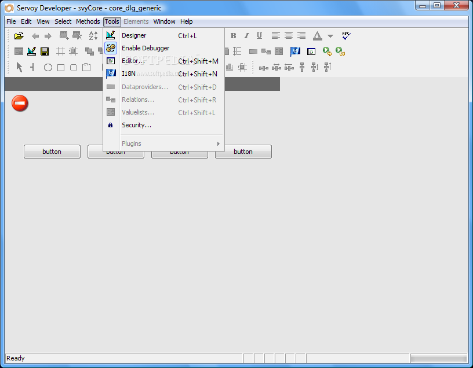Select the circle shape tool
Image resolution: width=473 pixels, height=368 pixels.
[48, 68]
